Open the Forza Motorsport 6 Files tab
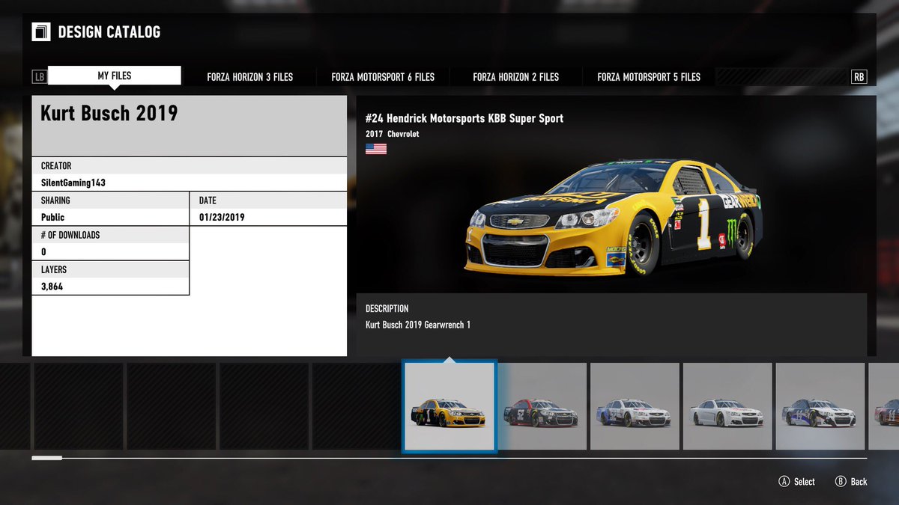The width and height of the screenshot is (899, 505). tap(383, 76)
